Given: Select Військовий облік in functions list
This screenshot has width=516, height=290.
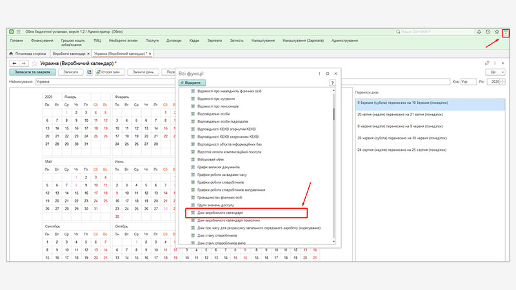Looking at the screenshot, I should [210, 158].
